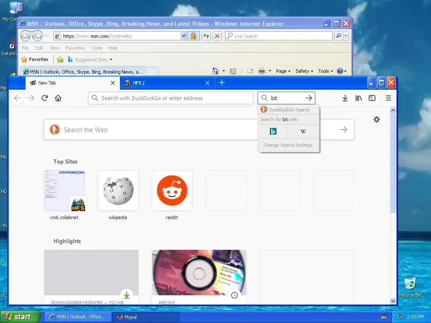Open IE Safety menu dropdown

(304, 71)
